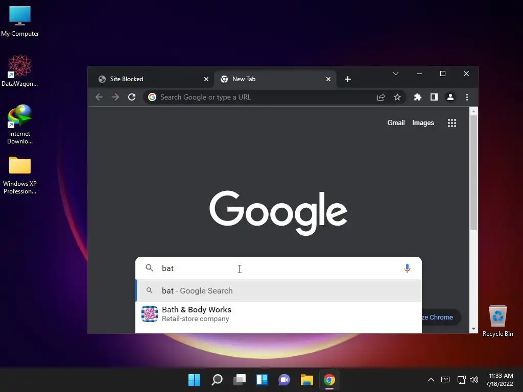523x392 pixels.
Task: Open the Images link
Action: (423, 122)
